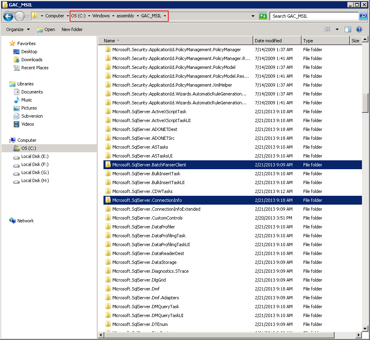The width and height of the screenshot is (370, 340).
Task: Click folder icon of Microsoft.SqlServer.ASTasks
Action: click(108, 147)
